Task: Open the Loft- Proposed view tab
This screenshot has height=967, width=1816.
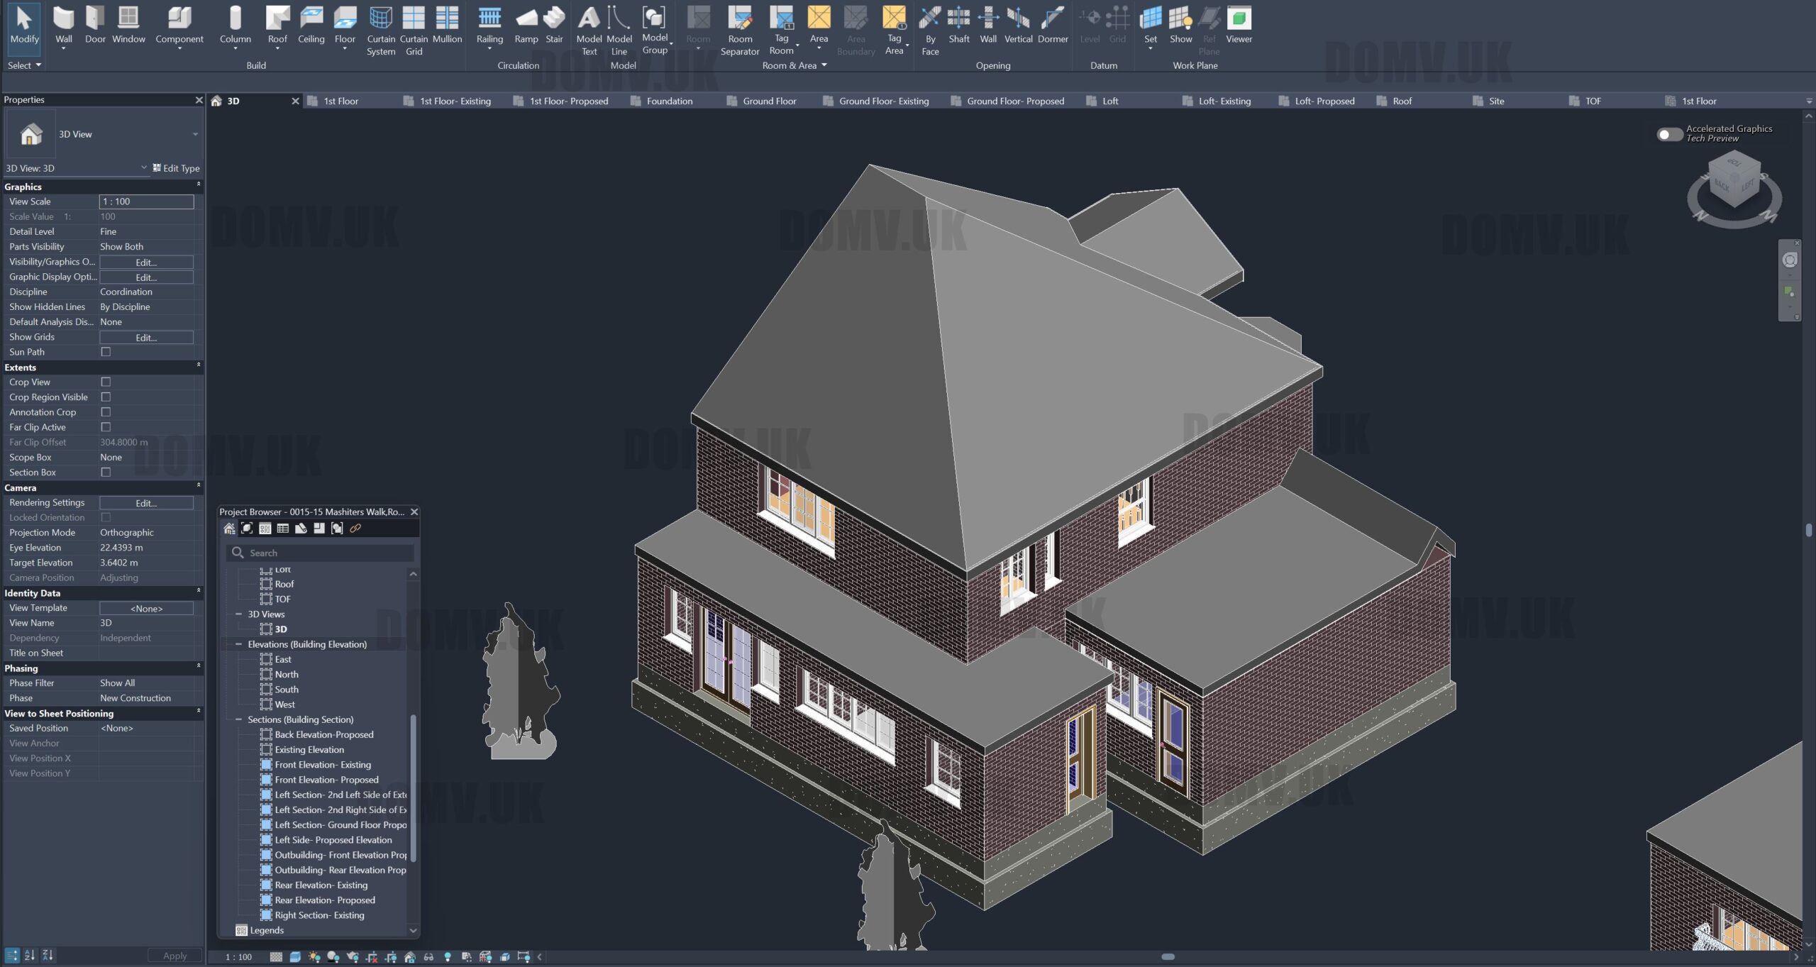Action: click(1324, 101)
